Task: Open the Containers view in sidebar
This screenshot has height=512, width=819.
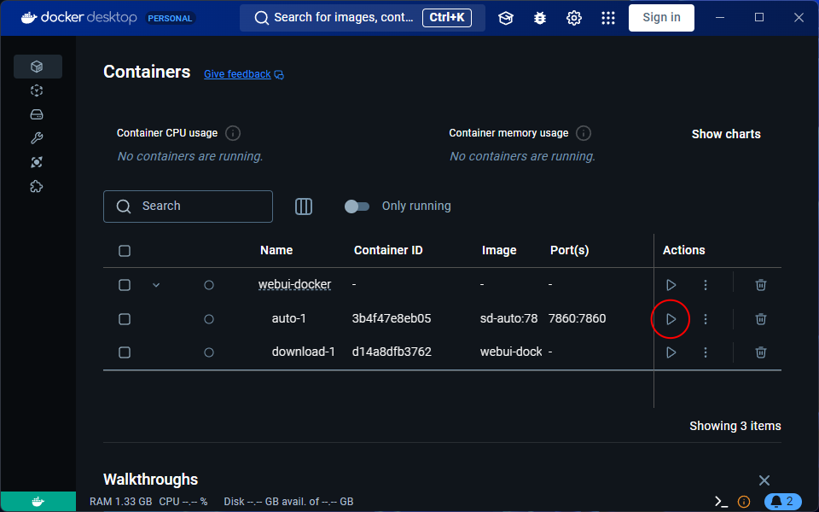Action: (x=37, y=67)
